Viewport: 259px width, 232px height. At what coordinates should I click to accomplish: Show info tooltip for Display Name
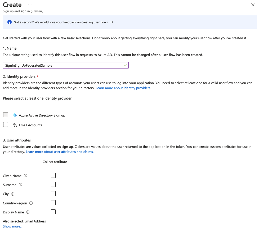(x=28, y=212)
